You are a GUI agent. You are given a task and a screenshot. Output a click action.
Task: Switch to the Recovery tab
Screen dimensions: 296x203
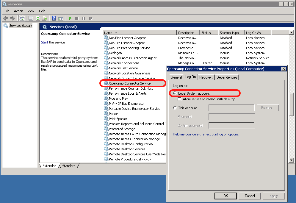point(206,77)
